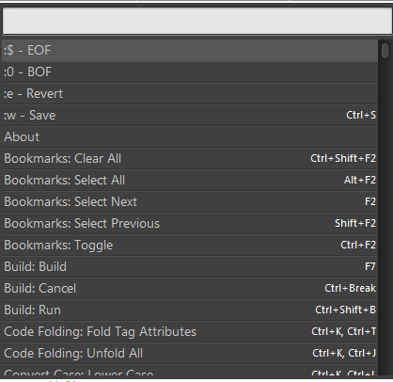The width and height of the screenshot is (393, 382).
Task: Click the Ctrl+S shortcut label on the Save row
Action: pos(361,115)
